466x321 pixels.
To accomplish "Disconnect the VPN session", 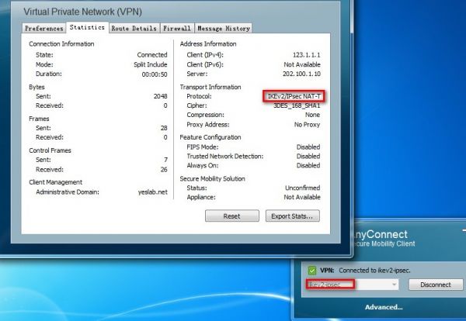I will pyautogui.click(x=436, y=285).
